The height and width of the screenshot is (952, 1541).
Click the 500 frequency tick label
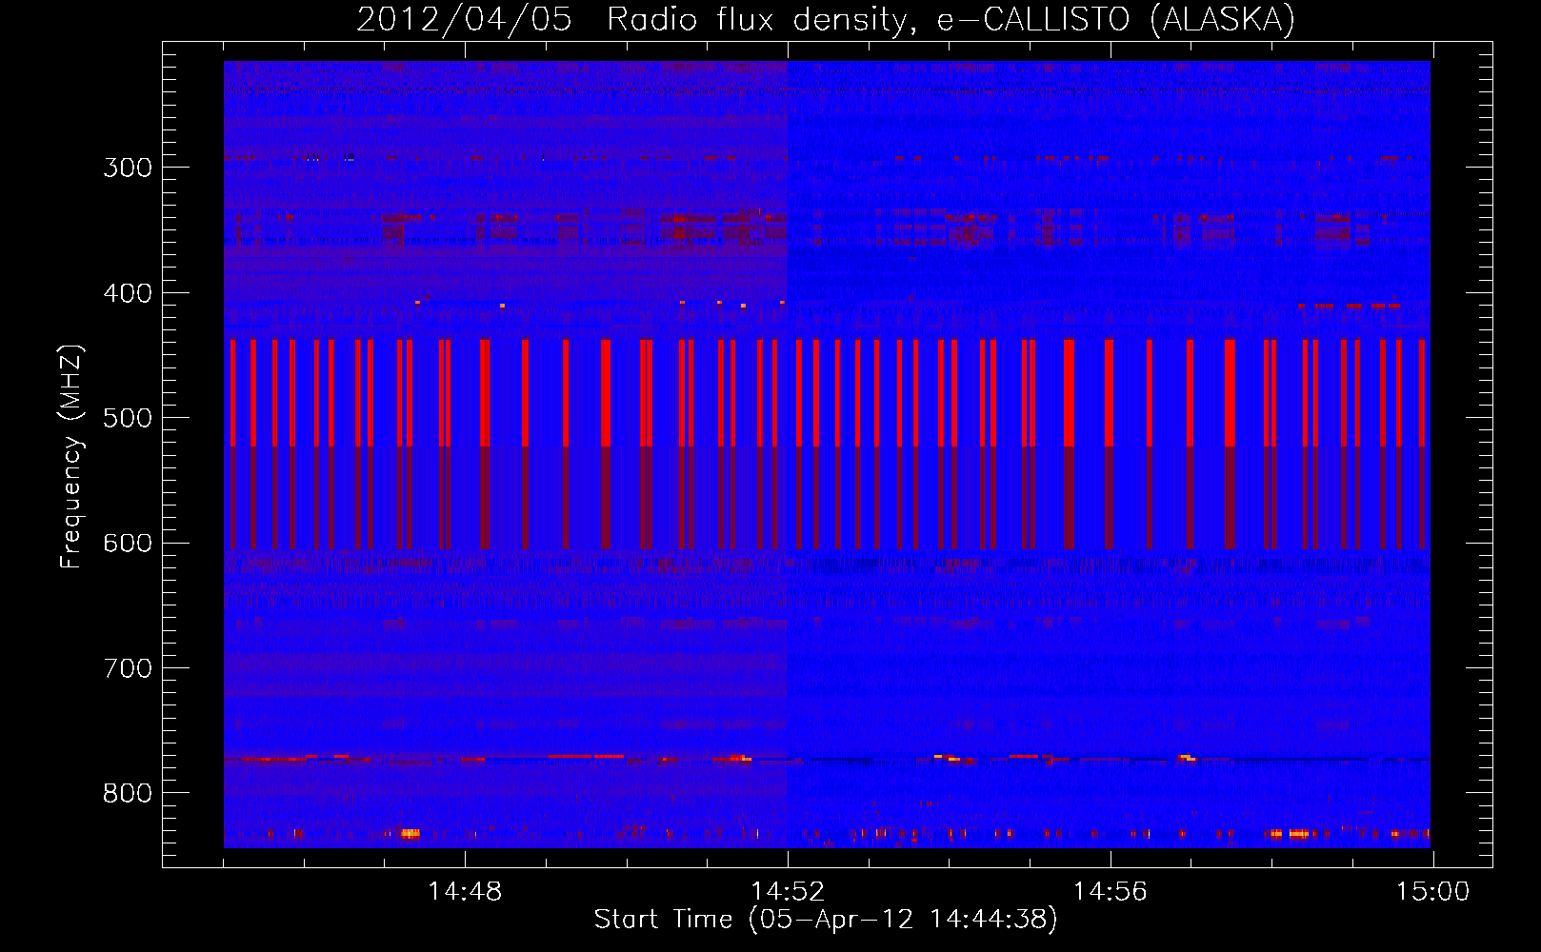click(128, 418)
